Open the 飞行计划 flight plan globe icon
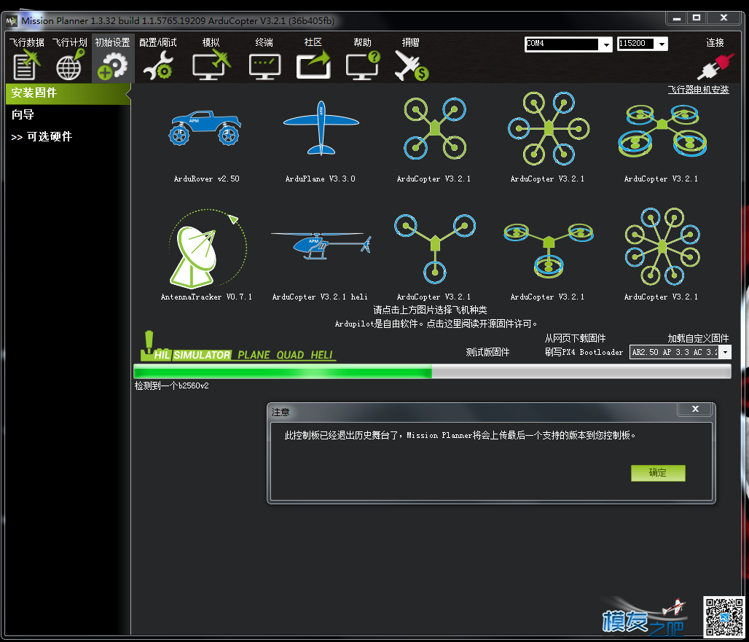Image resolution: width=749 pixels, height=642 pixels. [70, 66]
